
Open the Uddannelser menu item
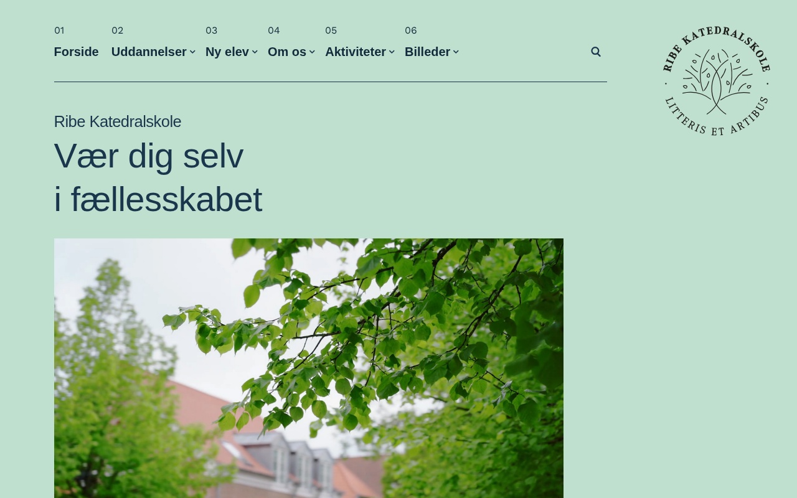click(x=149, y=52)
